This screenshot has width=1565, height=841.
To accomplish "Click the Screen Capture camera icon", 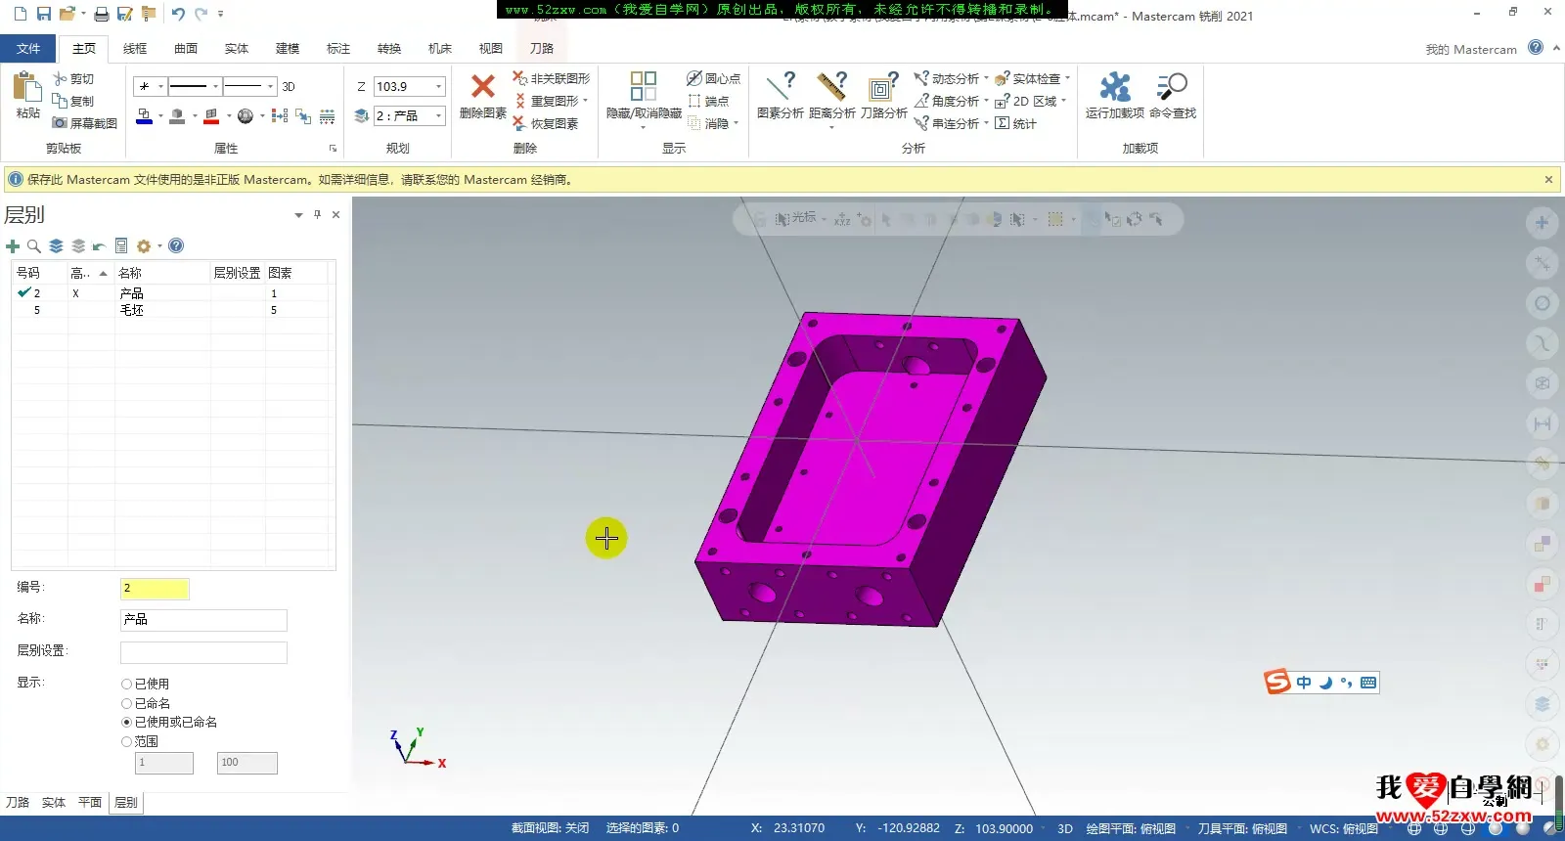I will coord(61,123).
